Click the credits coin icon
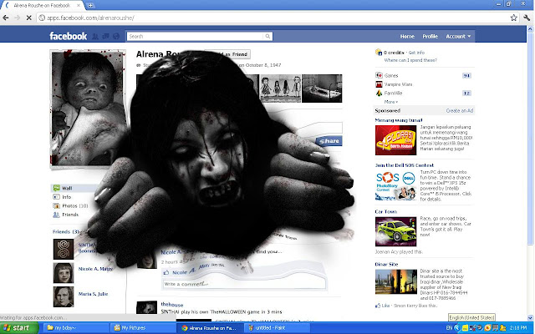The height and width of the screenshot is (334, 535). pos(379,52)
